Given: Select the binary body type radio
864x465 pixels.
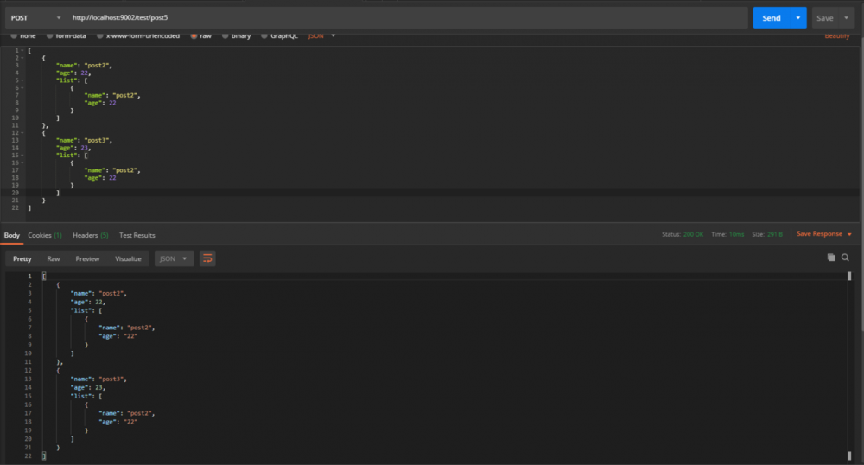Looking at the screenshot, I should point(225,35).
